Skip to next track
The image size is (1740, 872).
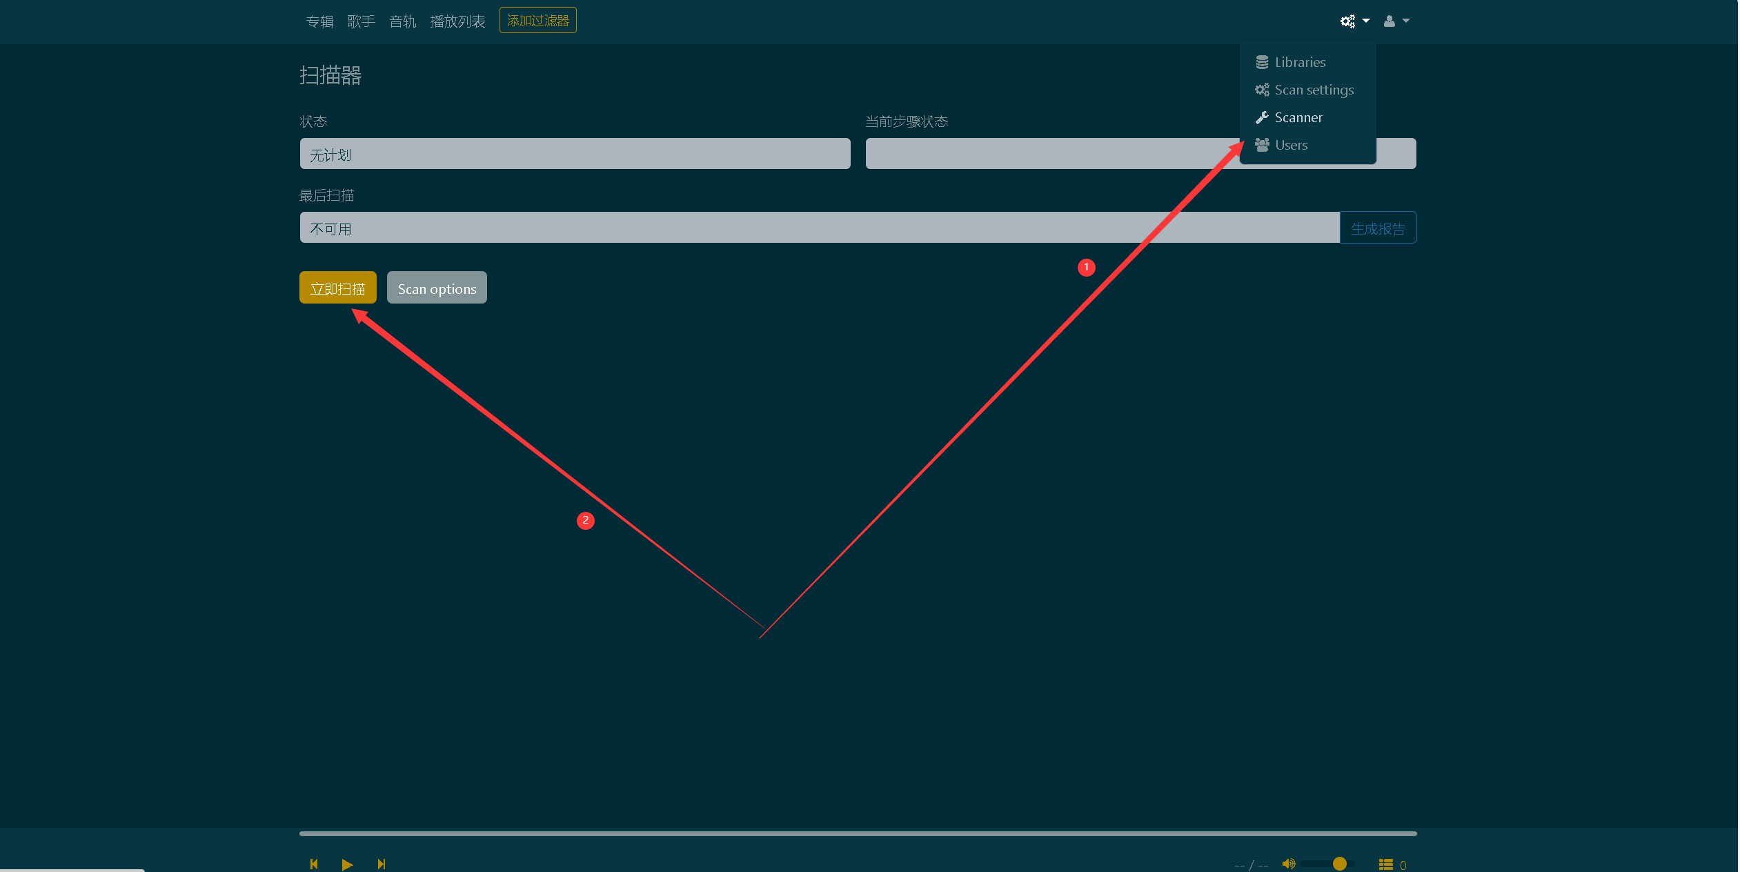(x=381, y=864)
